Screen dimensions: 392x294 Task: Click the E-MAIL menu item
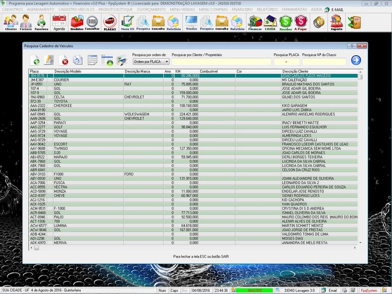(x=334, y=10)
